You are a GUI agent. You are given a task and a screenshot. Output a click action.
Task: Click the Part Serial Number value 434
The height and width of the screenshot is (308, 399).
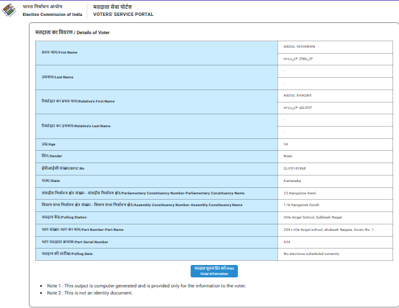pos(287,241)
